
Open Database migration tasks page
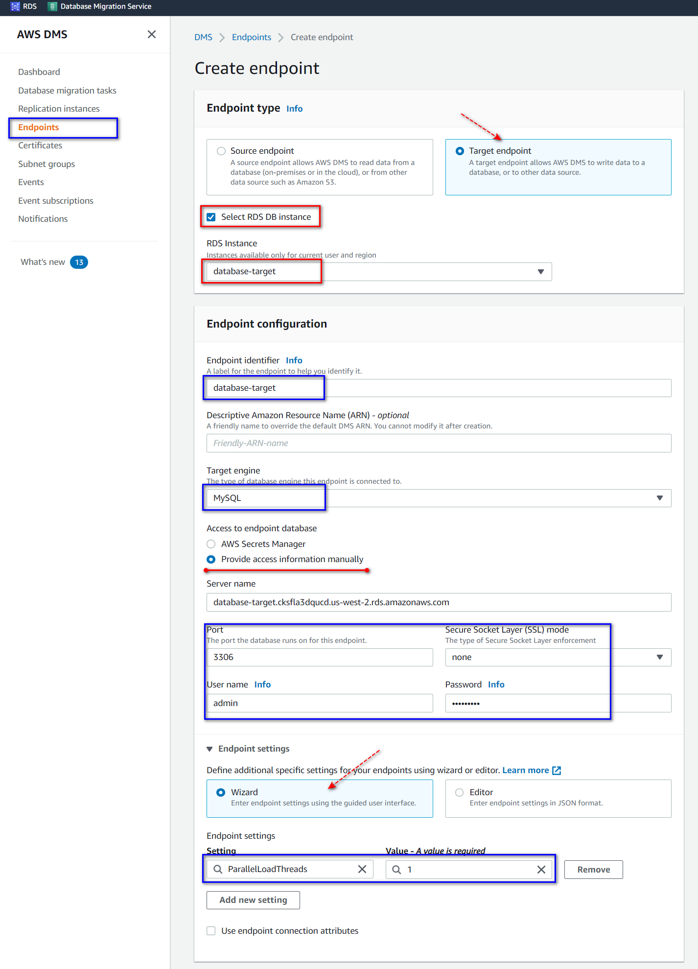67,91
